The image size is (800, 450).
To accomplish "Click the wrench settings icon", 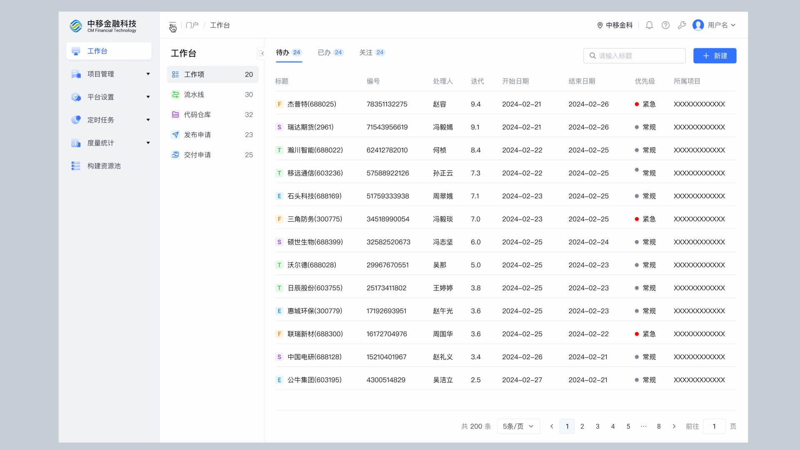I will (682, 25).
